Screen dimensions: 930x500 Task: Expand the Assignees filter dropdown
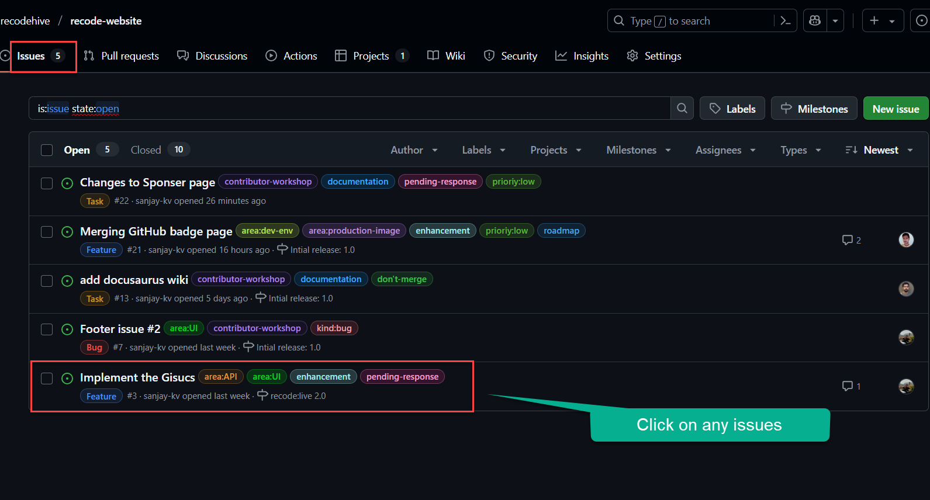click(x=725, y=150)
